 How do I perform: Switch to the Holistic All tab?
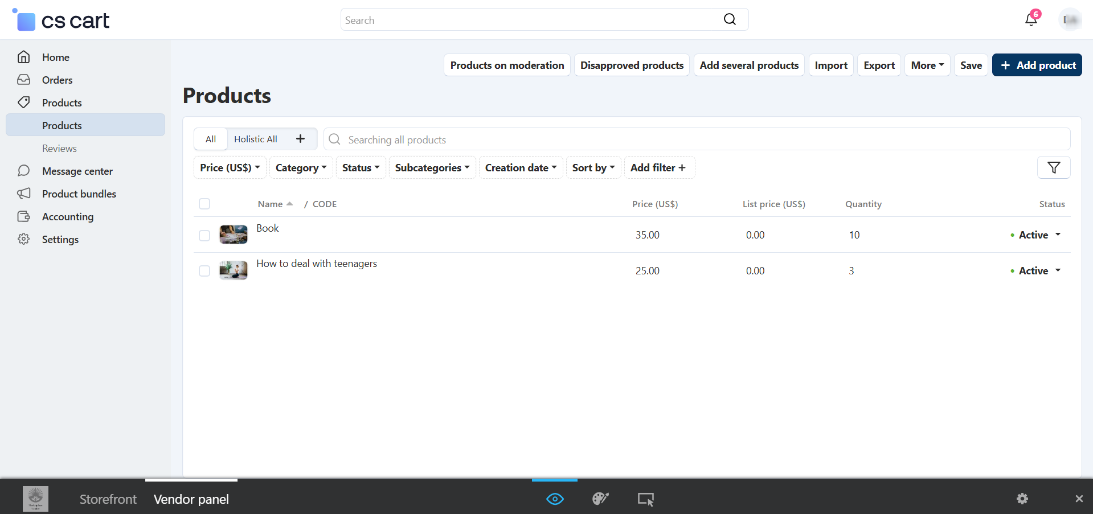(x=256, y=139)
